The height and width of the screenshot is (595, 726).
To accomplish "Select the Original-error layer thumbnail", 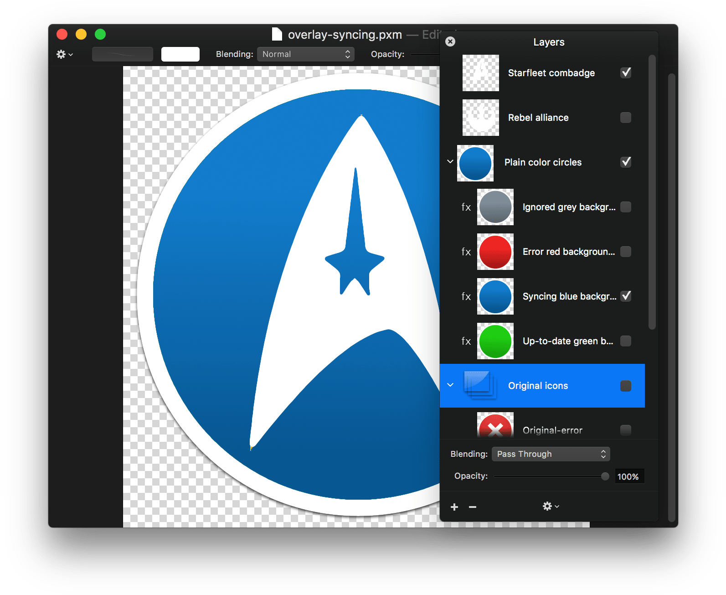I will [495, 425].
